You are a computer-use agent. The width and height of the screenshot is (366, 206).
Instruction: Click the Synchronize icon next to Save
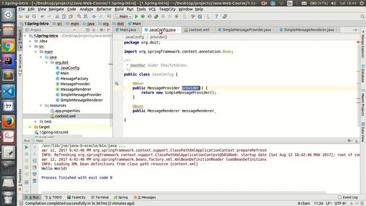pos(34,17)
